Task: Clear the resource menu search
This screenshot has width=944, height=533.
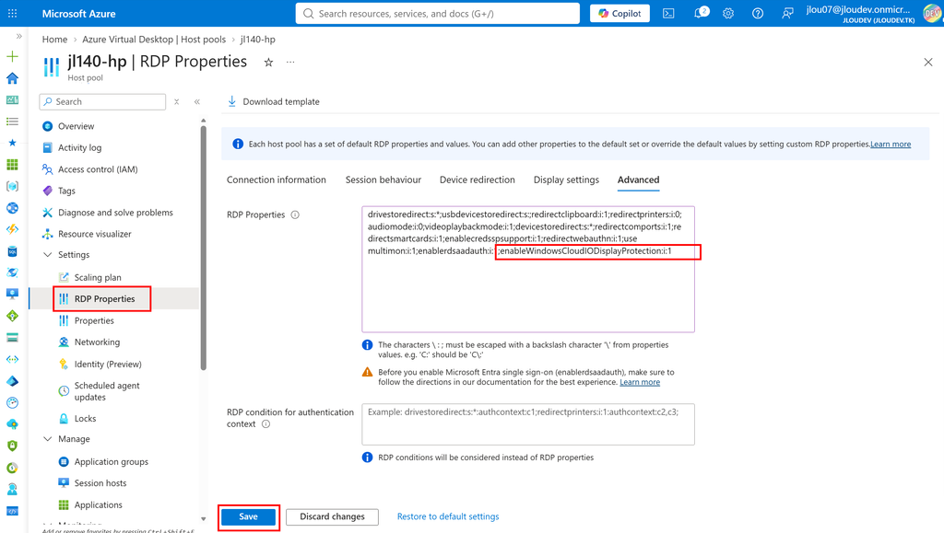Action: 176,101
